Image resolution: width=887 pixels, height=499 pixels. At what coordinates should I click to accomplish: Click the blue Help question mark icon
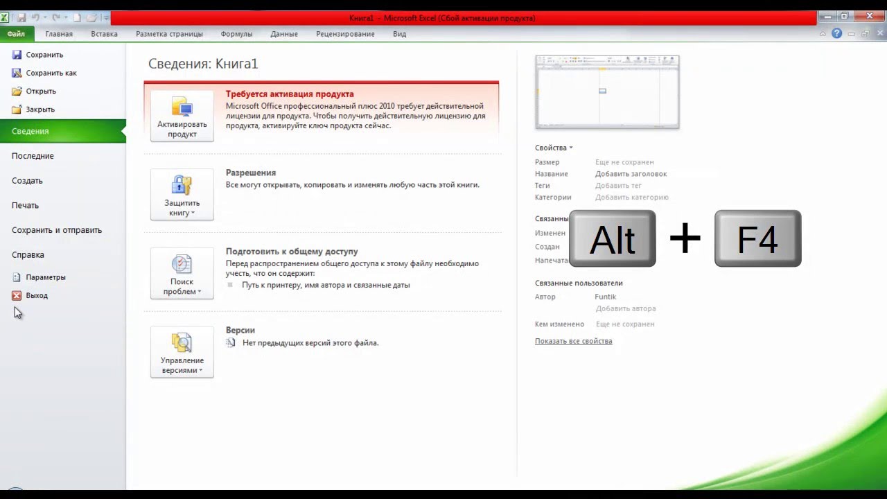[836, 33]
